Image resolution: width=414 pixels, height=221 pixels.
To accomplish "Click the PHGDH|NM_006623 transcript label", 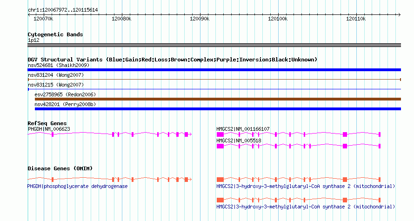I will (49, 129).
